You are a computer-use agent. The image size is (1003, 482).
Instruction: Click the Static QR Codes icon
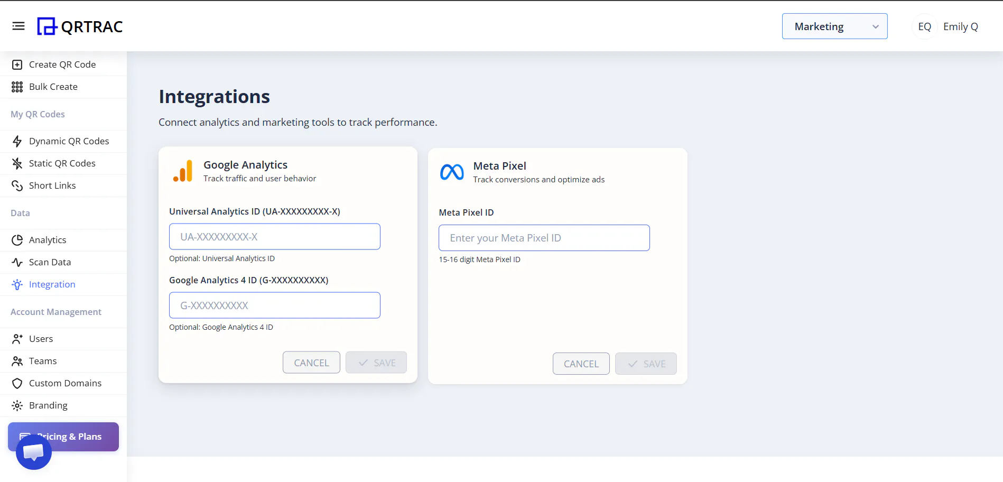click(17, 163)
